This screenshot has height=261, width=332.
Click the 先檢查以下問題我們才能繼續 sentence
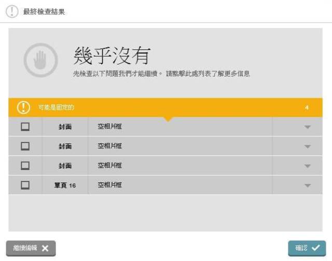coord(115,74)
